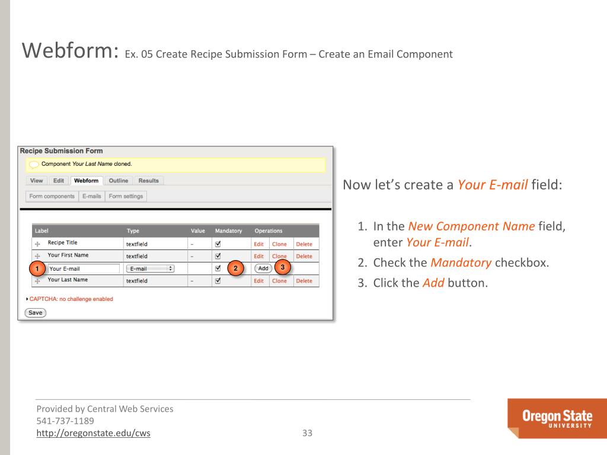Toggle Mandatory checkbox for Recipe Title
Image resolution: width=607 pixels, height=455 pixels.
tap(218, 243)
